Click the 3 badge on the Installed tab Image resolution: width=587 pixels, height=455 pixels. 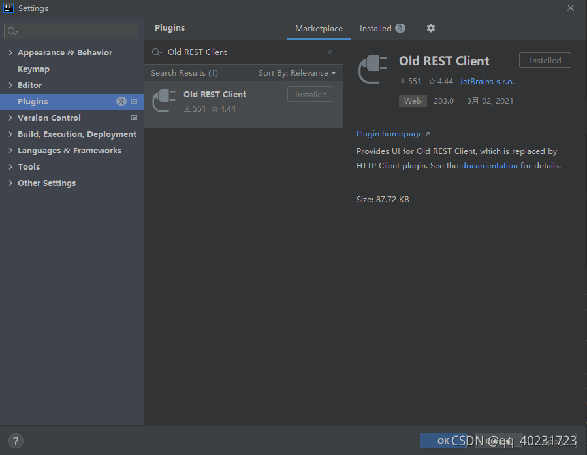(400, 29)
